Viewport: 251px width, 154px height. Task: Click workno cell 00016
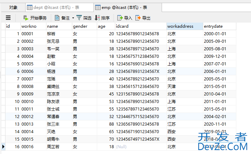point(33,146)
